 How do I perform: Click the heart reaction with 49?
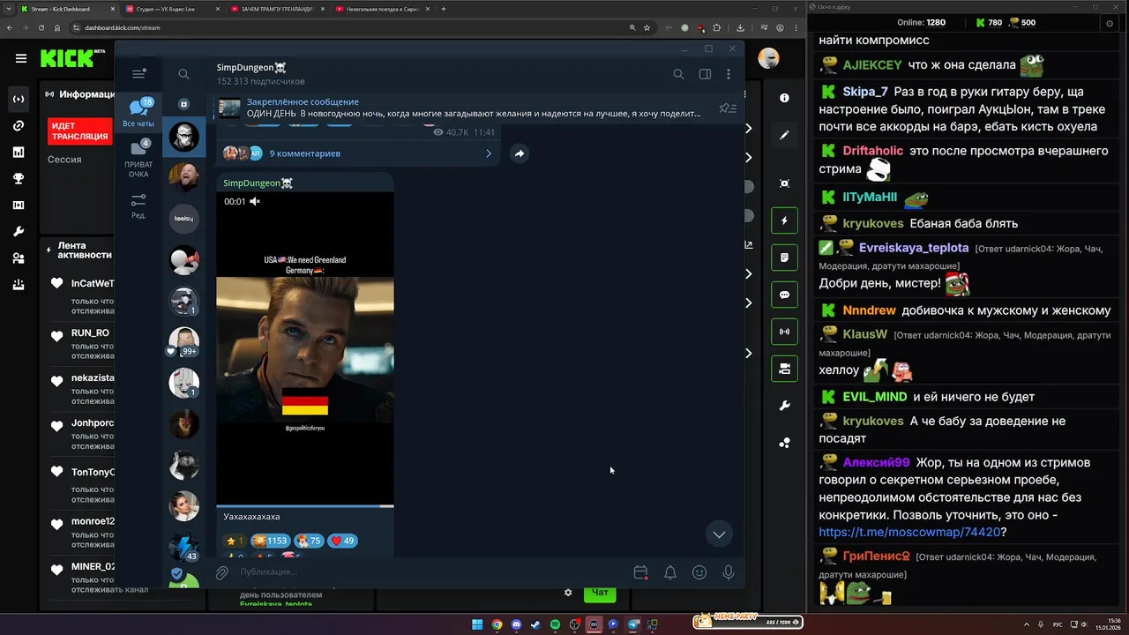pos(342,541)
